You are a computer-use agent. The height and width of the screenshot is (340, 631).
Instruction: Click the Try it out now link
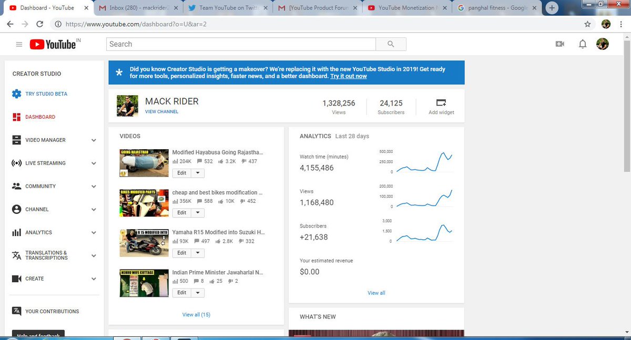[349, 76]
